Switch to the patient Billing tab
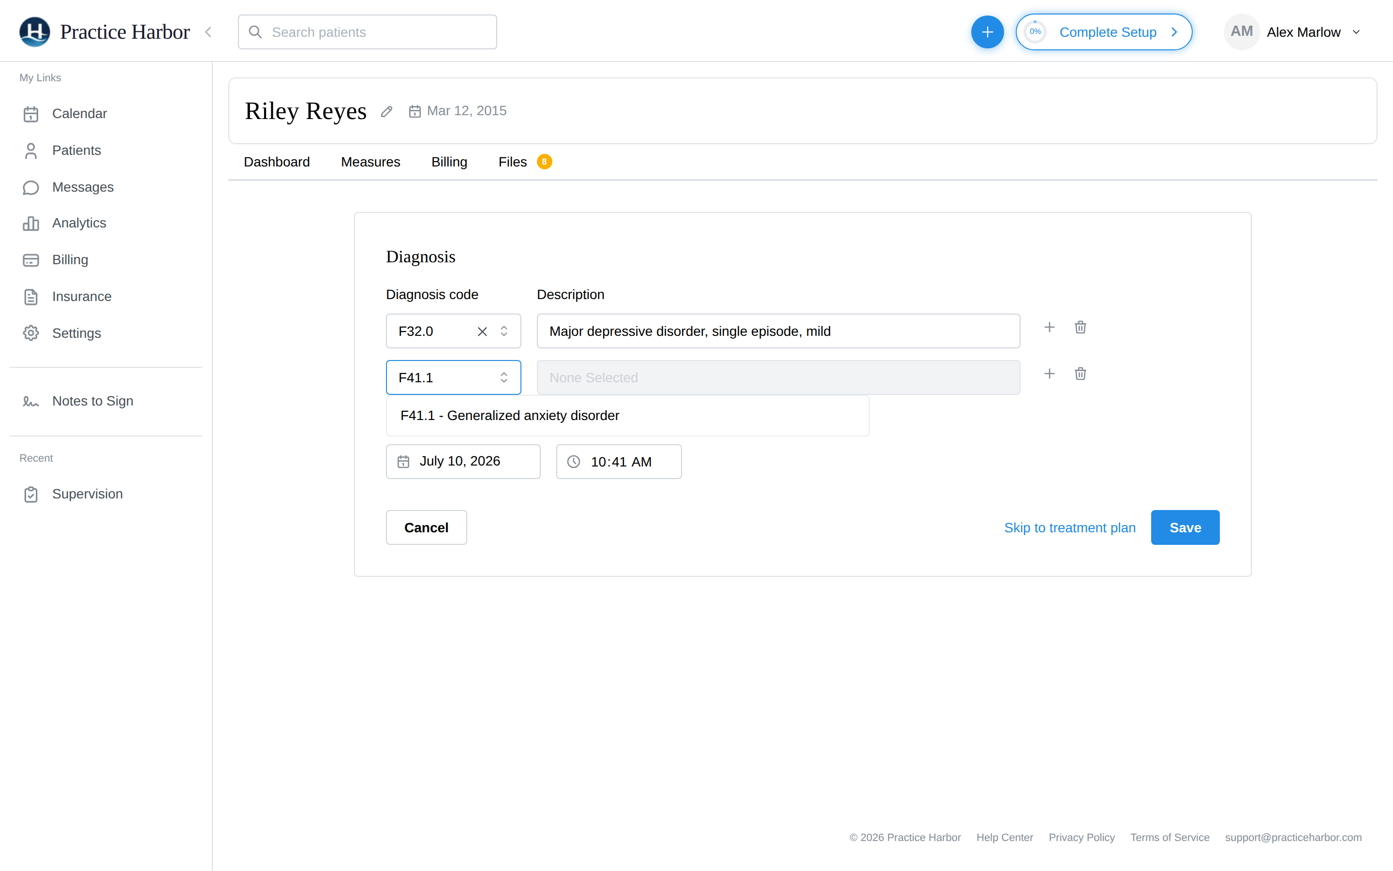 point(449,162)
